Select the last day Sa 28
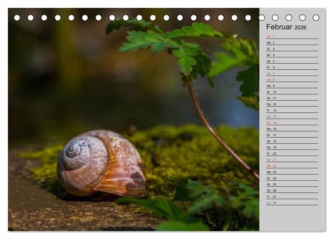The image size is (333, 239). pyautogui.click(x=292, y=203)
